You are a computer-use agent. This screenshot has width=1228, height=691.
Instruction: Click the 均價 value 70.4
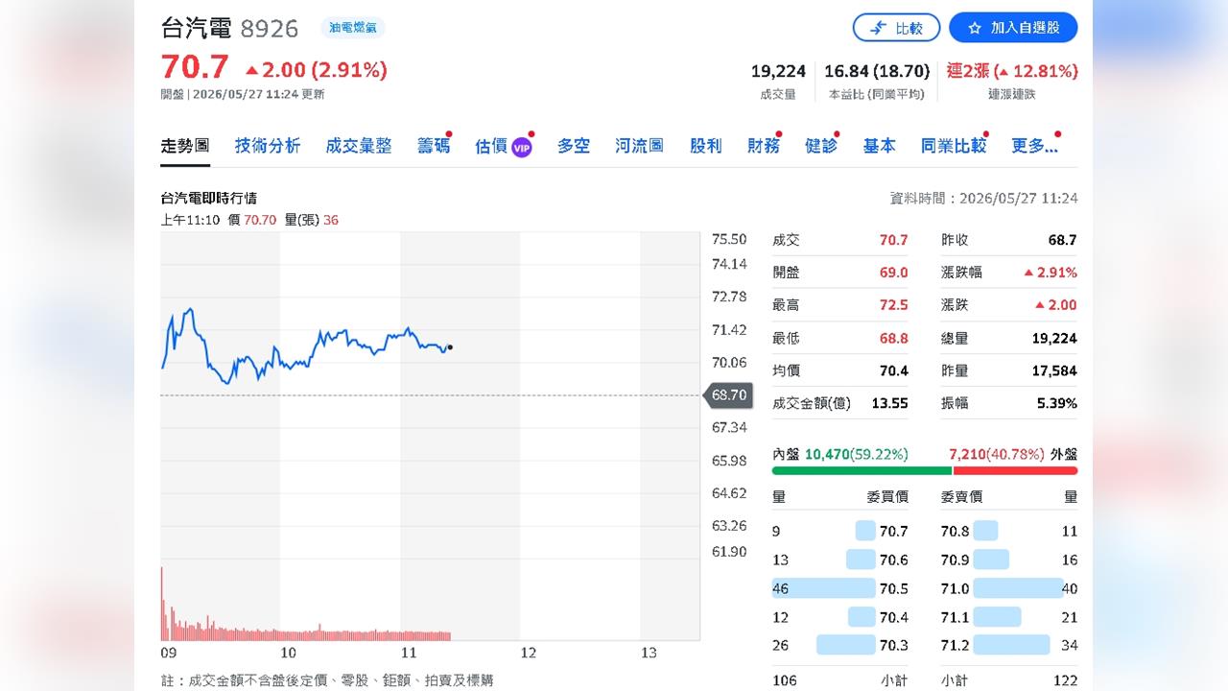tap(894, 370)
